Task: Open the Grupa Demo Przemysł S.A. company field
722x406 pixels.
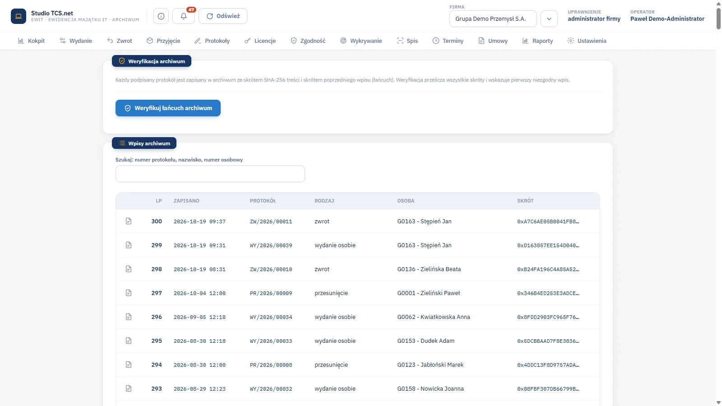Action: pos(493,19)
